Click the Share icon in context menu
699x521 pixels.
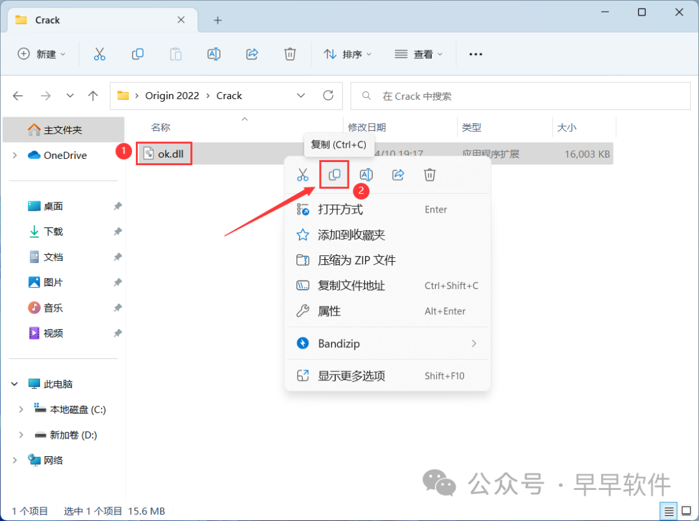398,175
